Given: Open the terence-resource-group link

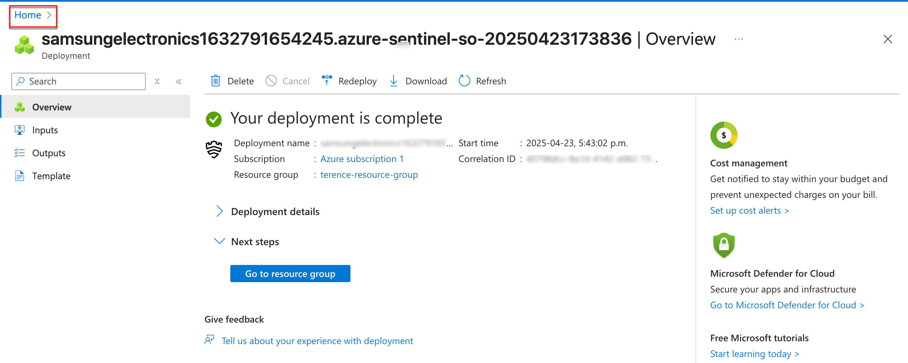Looking at the screenshot, I should pyautogui.click(x=369, y=175).
